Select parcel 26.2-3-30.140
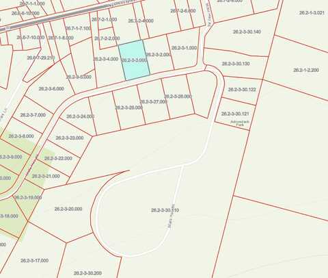Viewport: 328px width, 278px height. [x=247, y=31]
